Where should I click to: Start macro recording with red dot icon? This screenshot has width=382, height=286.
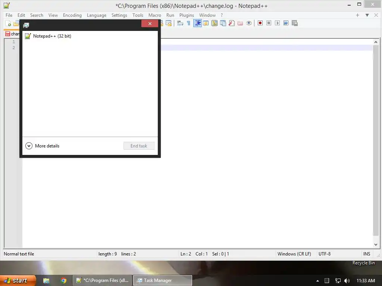[260, 23]
